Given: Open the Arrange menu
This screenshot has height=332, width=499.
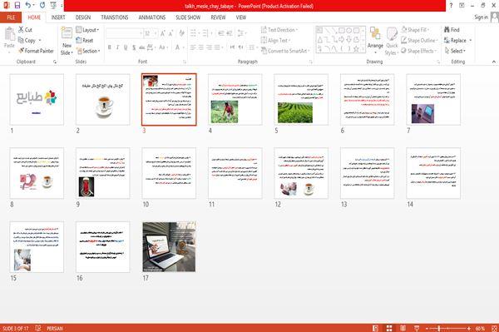Looking at the screenshot, I should [x=375, y=40].
